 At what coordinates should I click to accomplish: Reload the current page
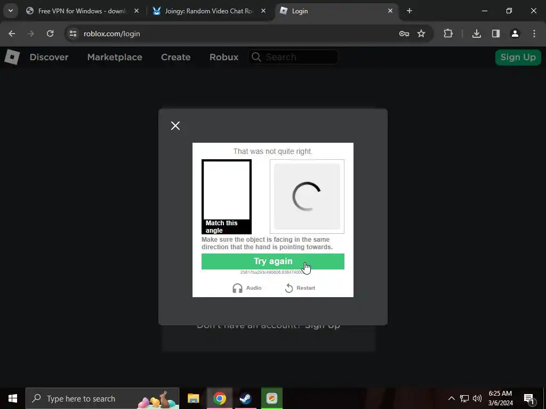[x=50, y=34]
